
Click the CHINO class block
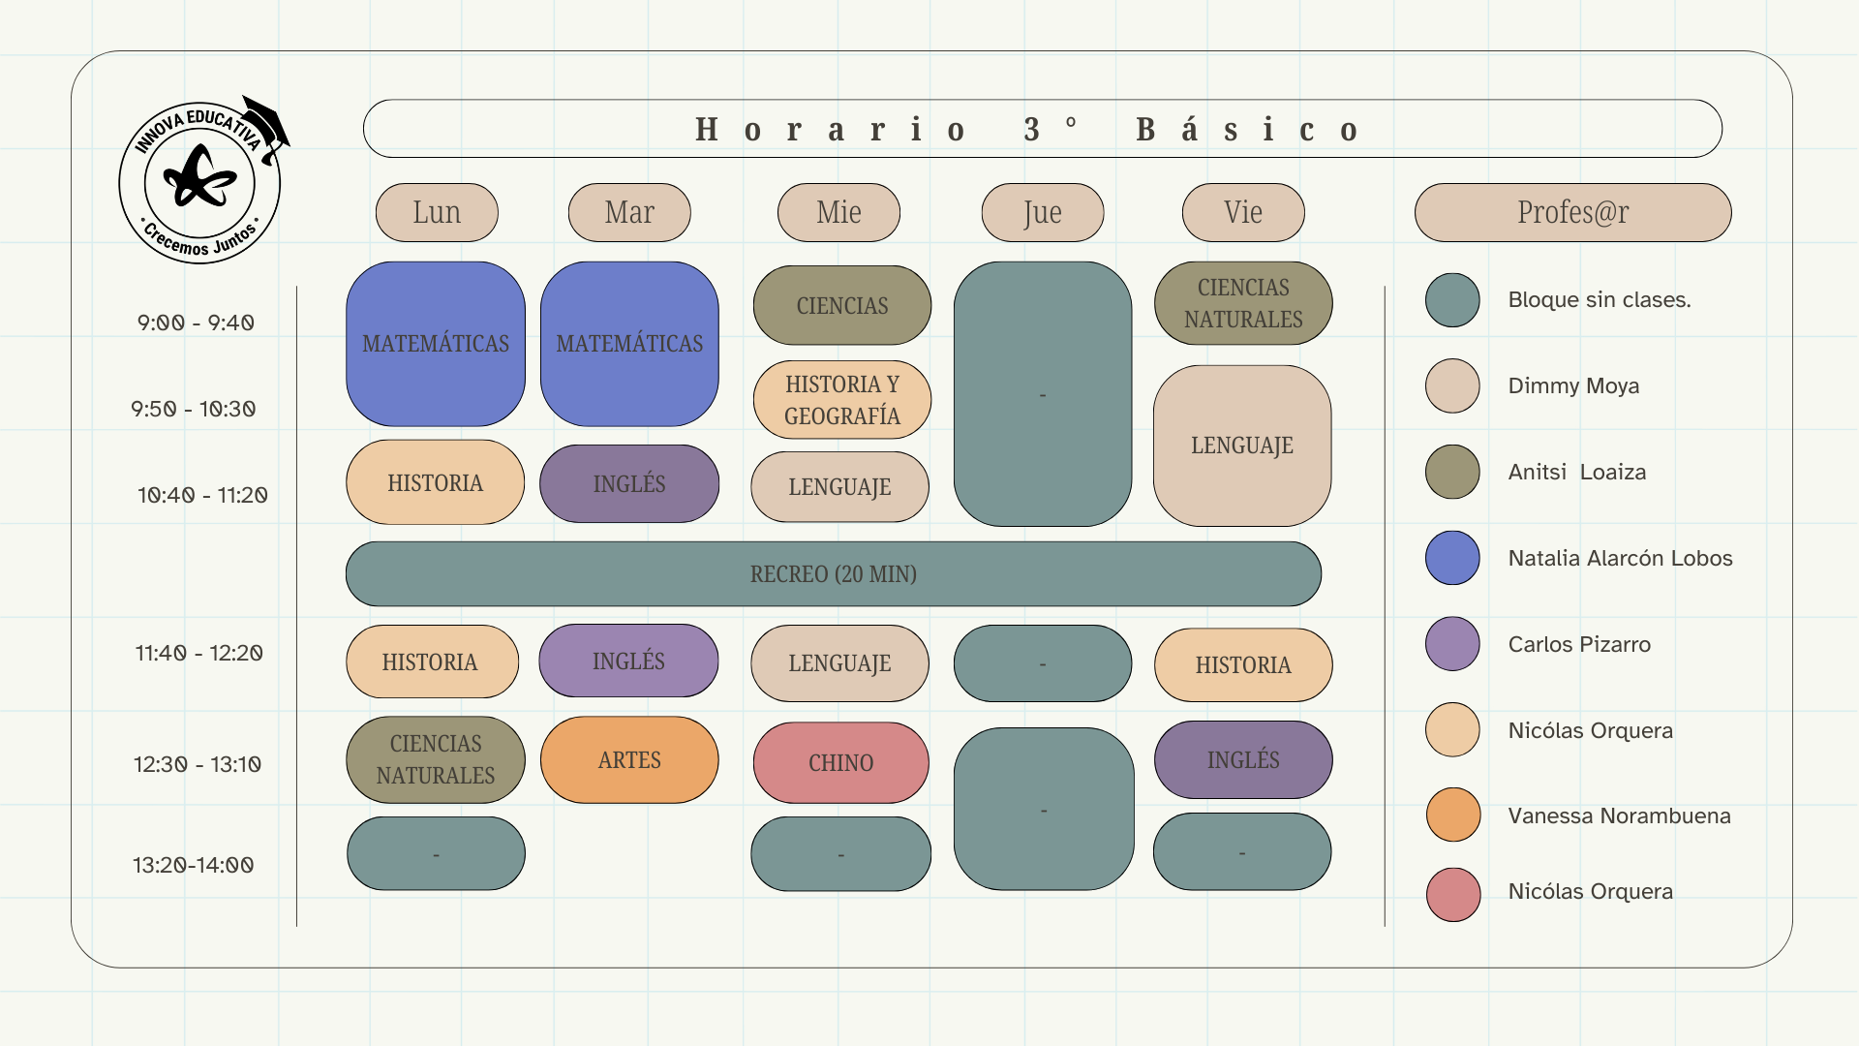coord(840,763)
